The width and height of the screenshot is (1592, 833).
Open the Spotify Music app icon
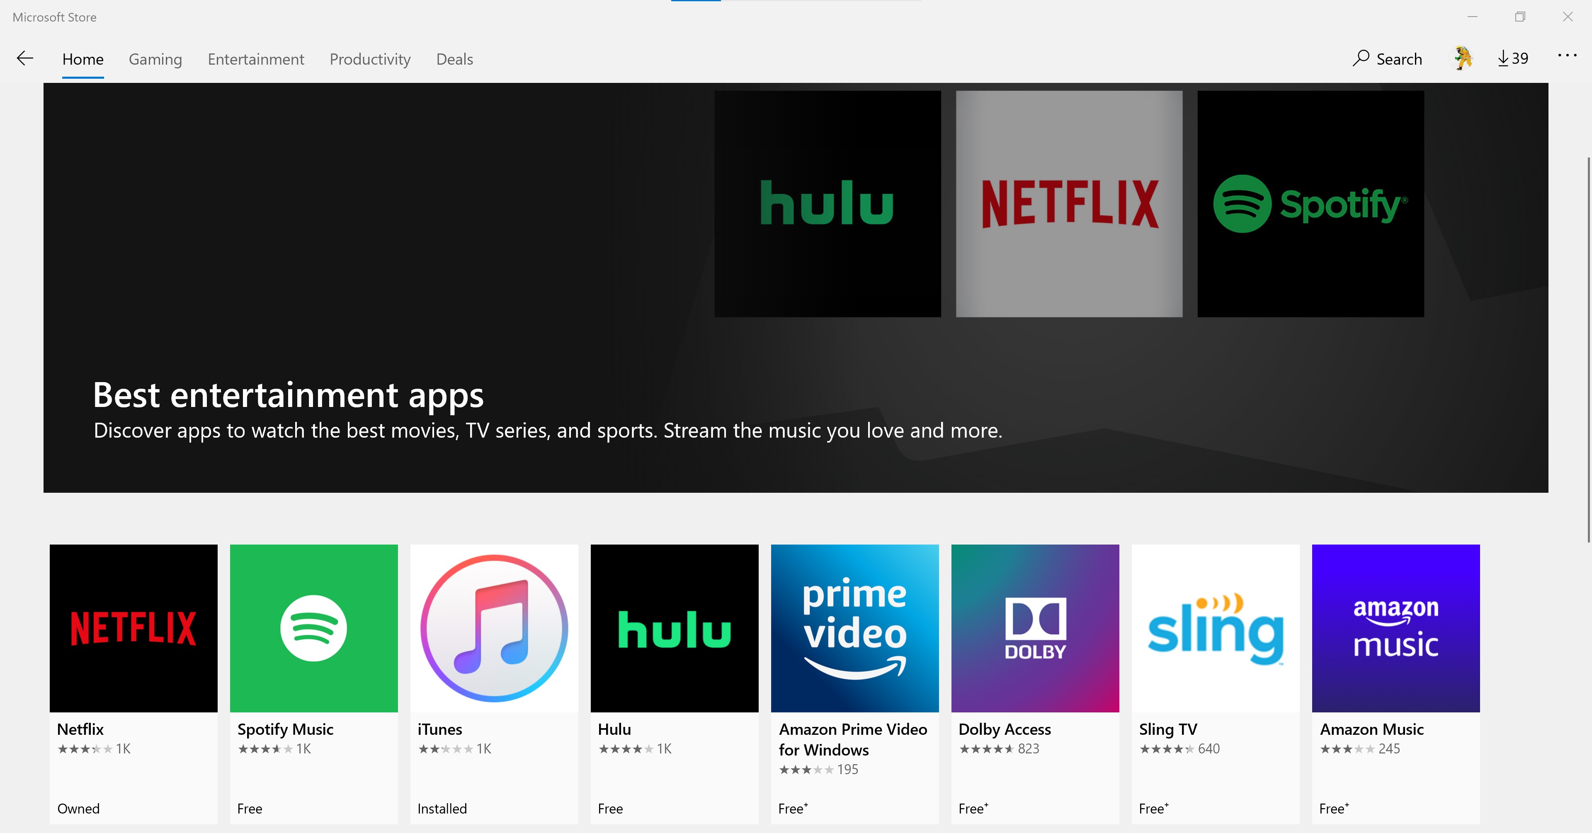pos(314,628)
